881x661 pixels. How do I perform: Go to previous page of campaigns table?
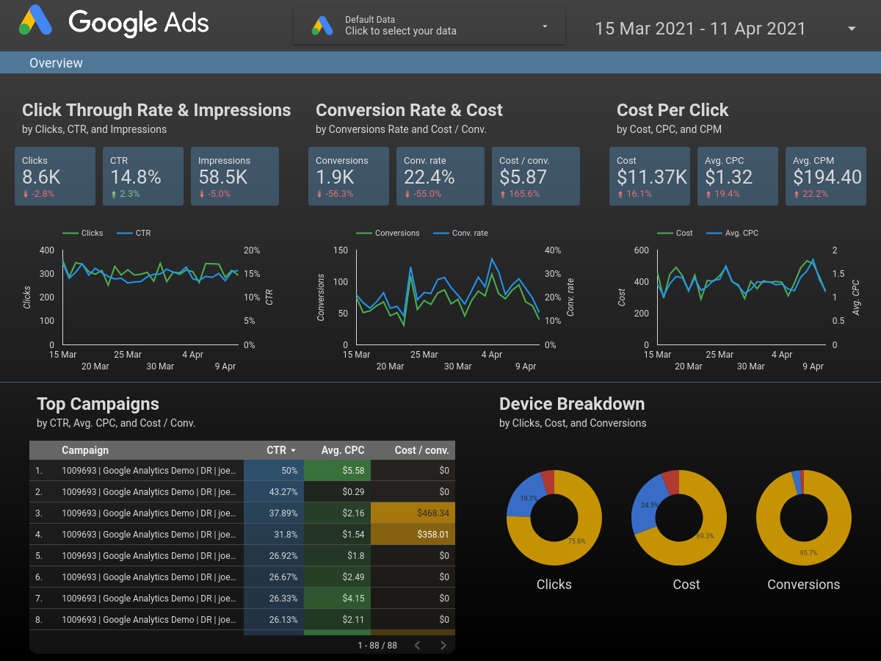[417, 646]
